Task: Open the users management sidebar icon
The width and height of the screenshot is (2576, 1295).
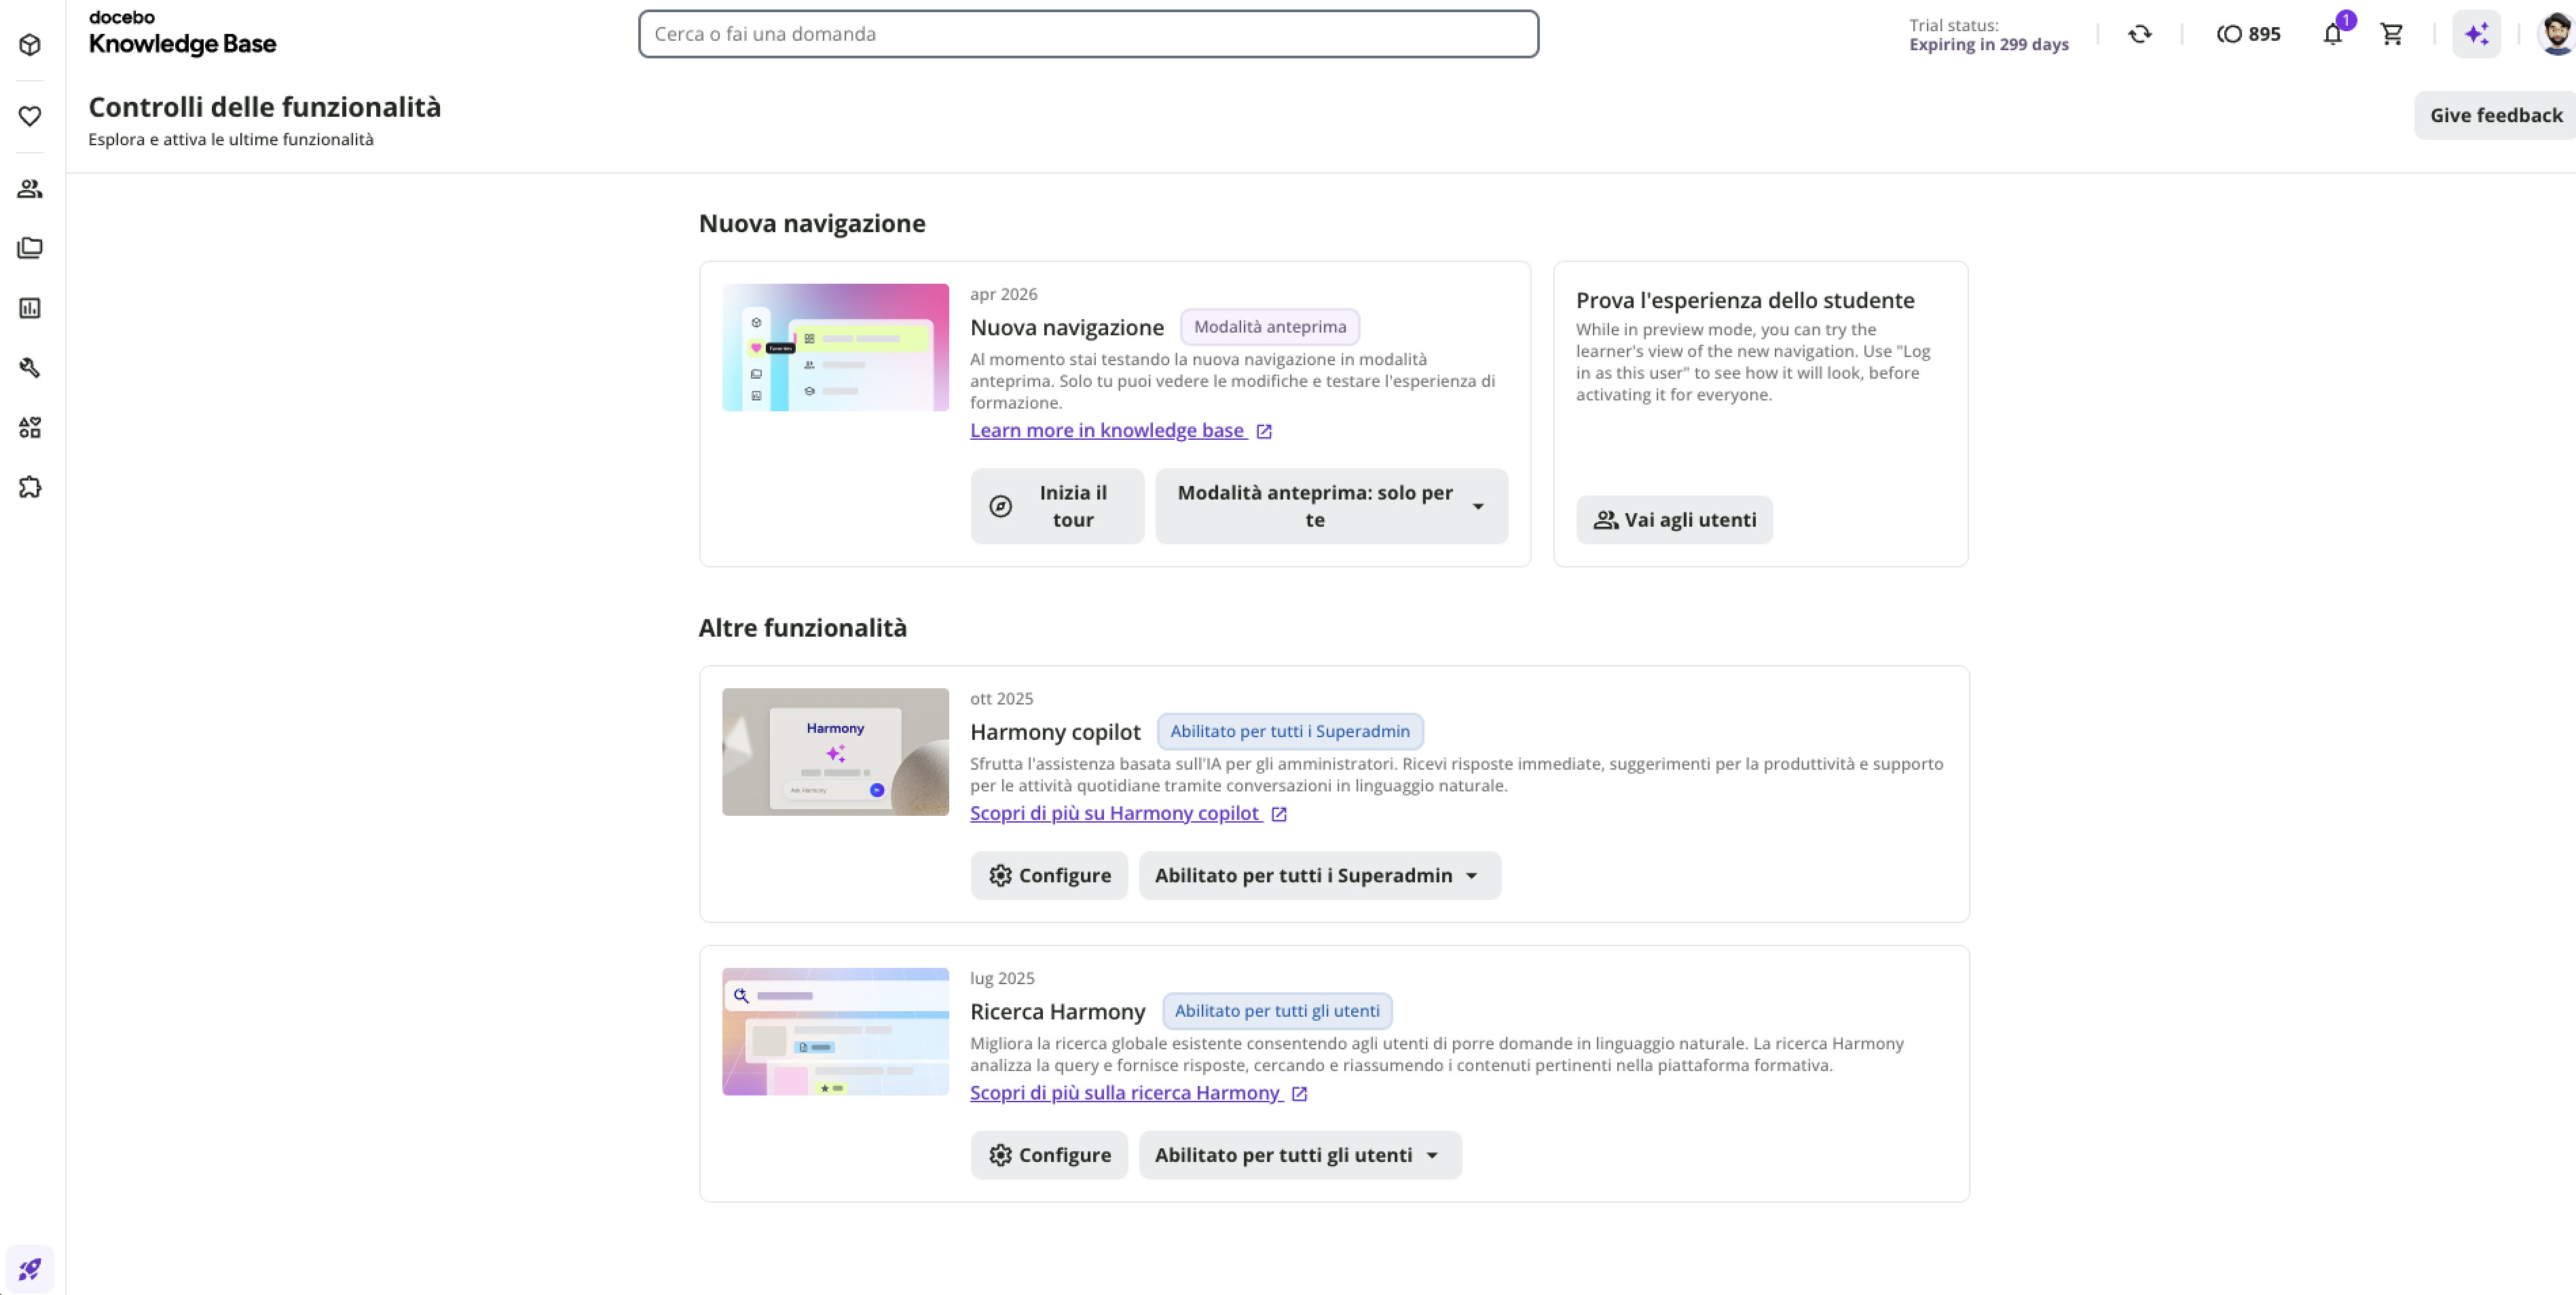Action: [x=30, y=188]
